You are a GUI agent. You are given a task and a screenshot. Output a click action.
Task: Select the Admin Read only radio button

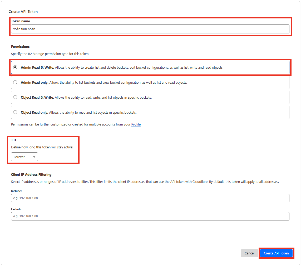click(x=15, y=82)
